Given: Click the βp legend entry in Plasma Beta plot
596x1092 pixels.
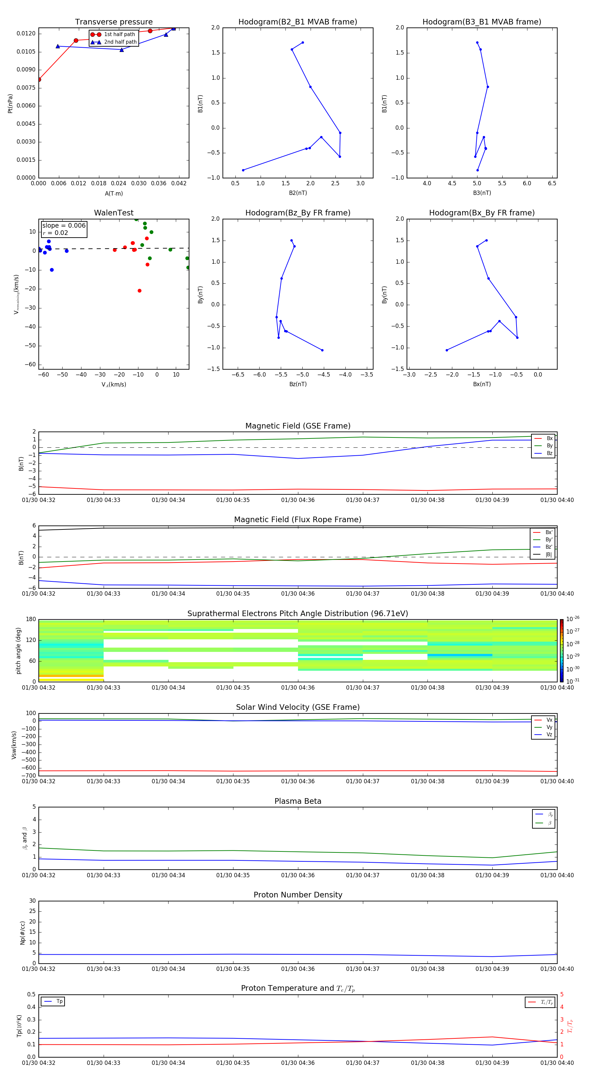Looking at the screenshot, I should point(544,814).
